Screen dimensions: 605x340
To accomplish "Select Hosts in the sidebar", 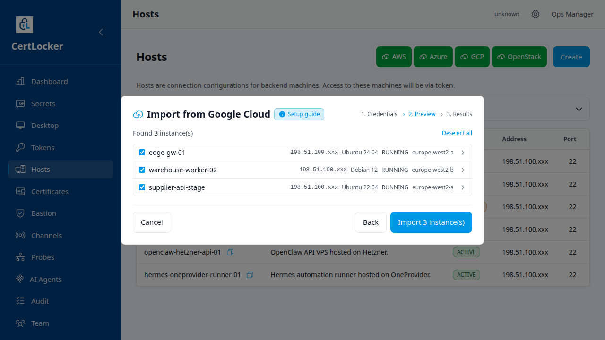I will click(60, 169).
